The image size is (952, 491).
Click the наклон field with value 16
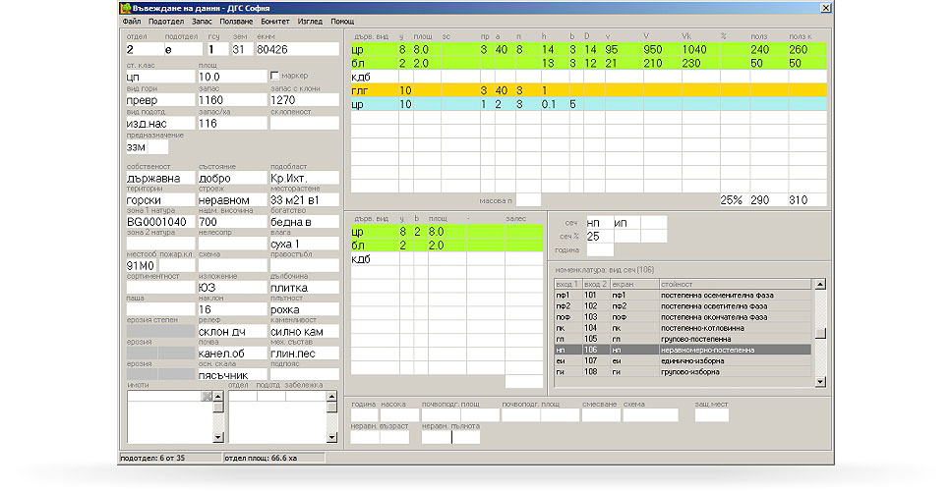(230, 308)
